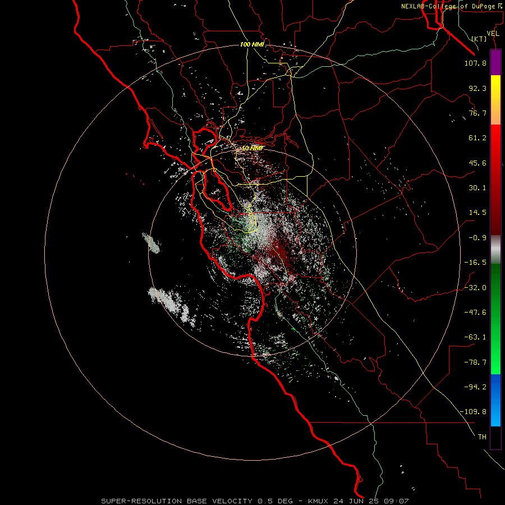Select the red segment of the color bar
The height and width of the screenshot is (505, 505).
coord(495,180)
